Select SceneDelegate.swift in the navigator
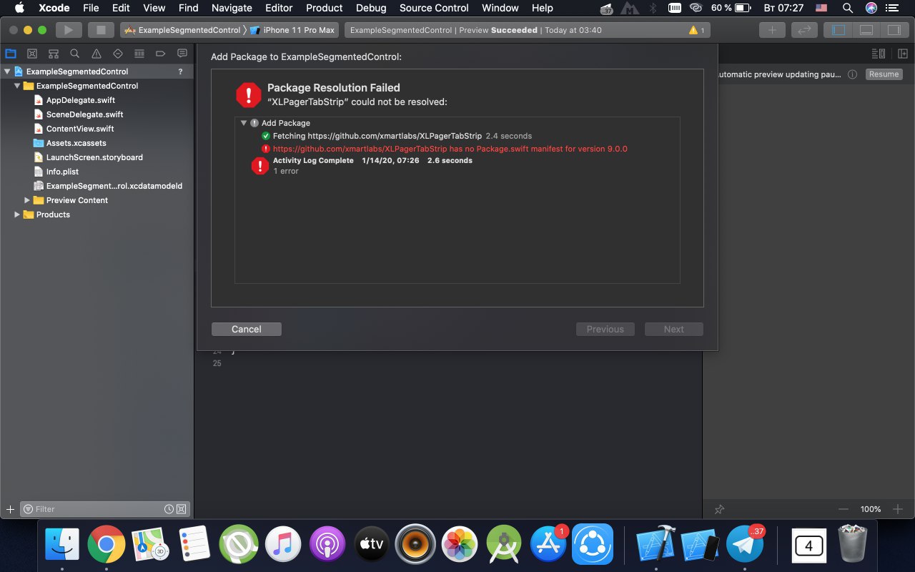915x572 pixels. click(84, 114)
